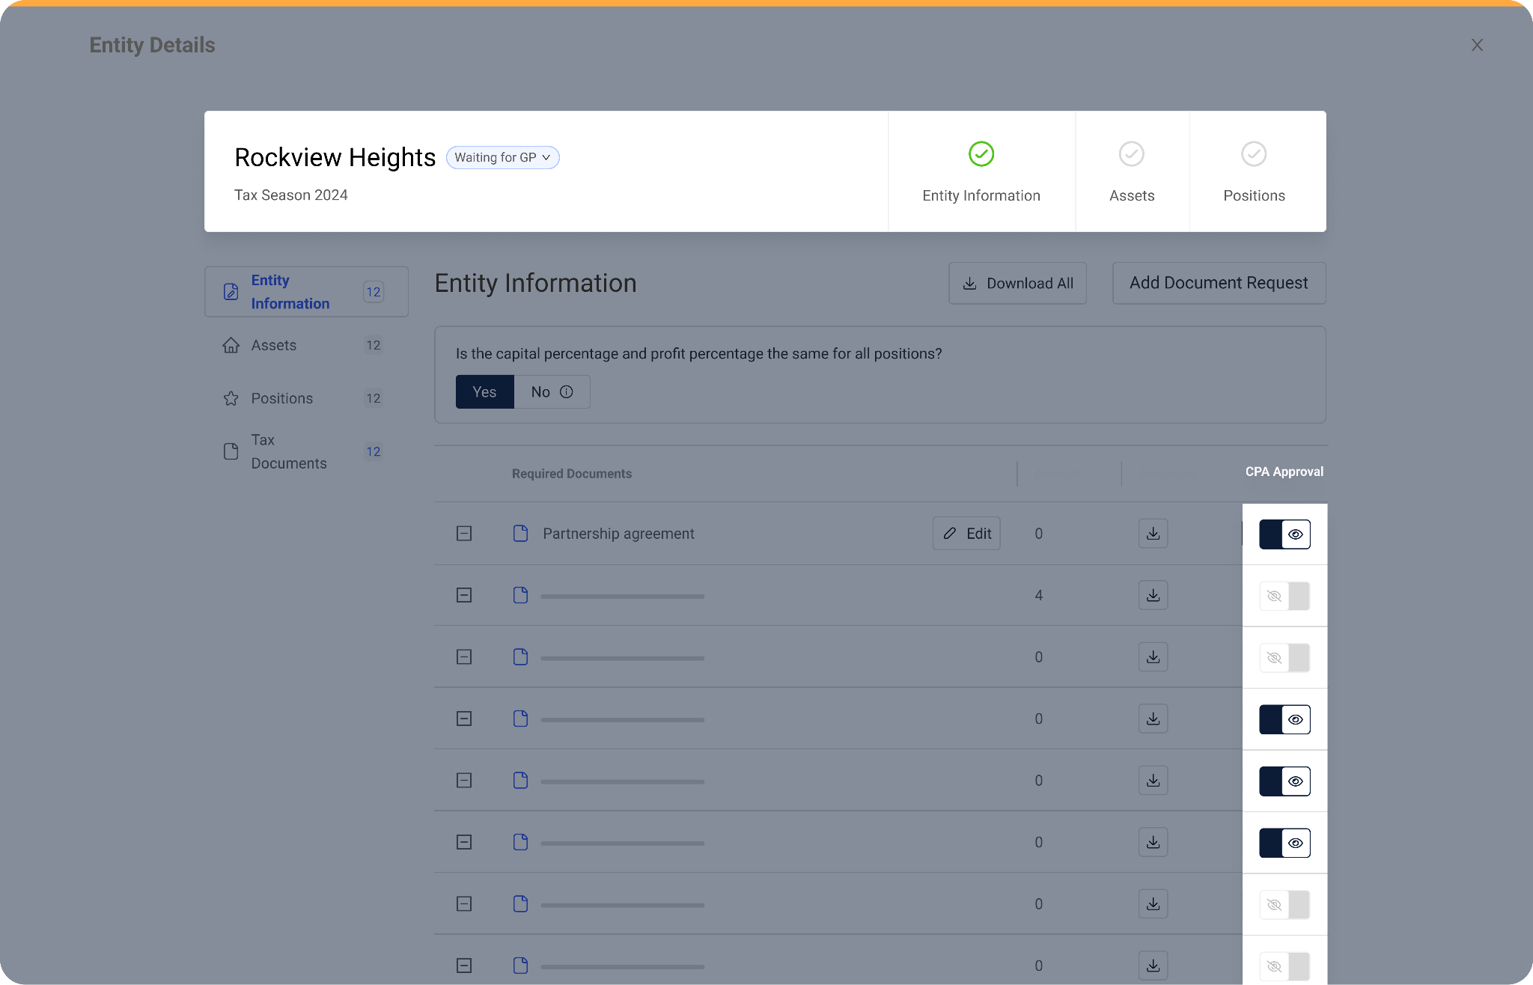
Task: Click the Entity Information green checkmark step
Action: pyautogui.click(x=981, y=154)
